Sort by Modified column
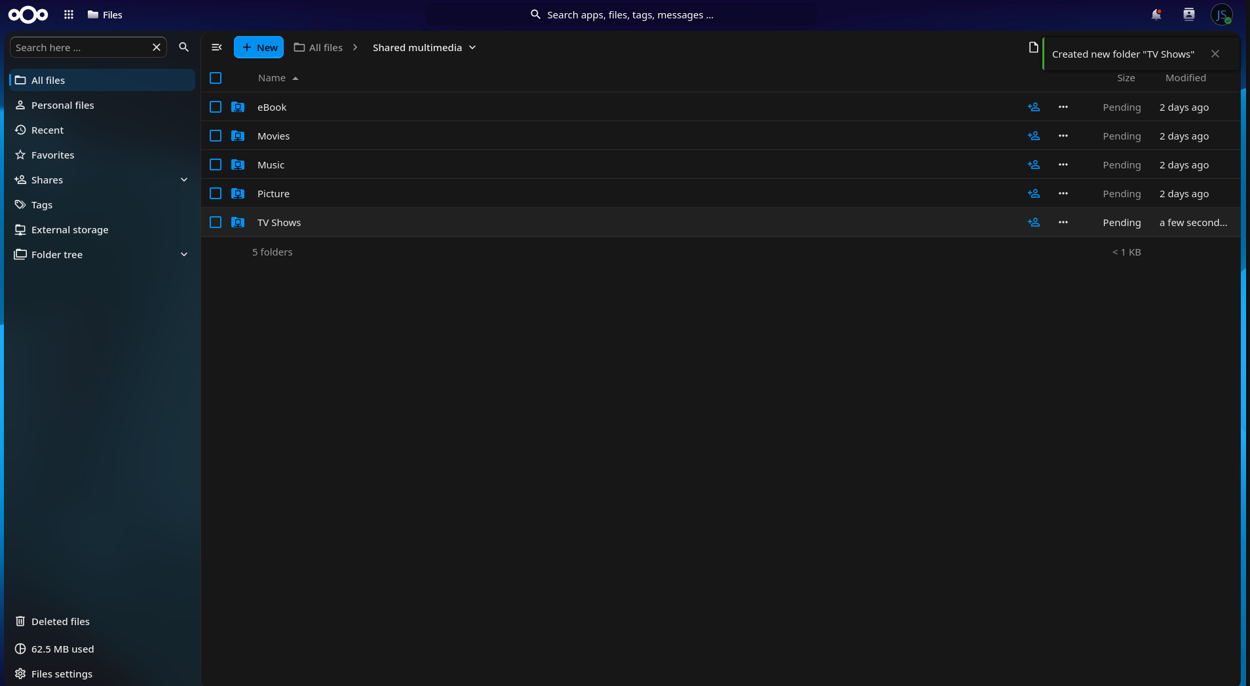This screenshot has height=686, width=1250. click(1185, 78)
